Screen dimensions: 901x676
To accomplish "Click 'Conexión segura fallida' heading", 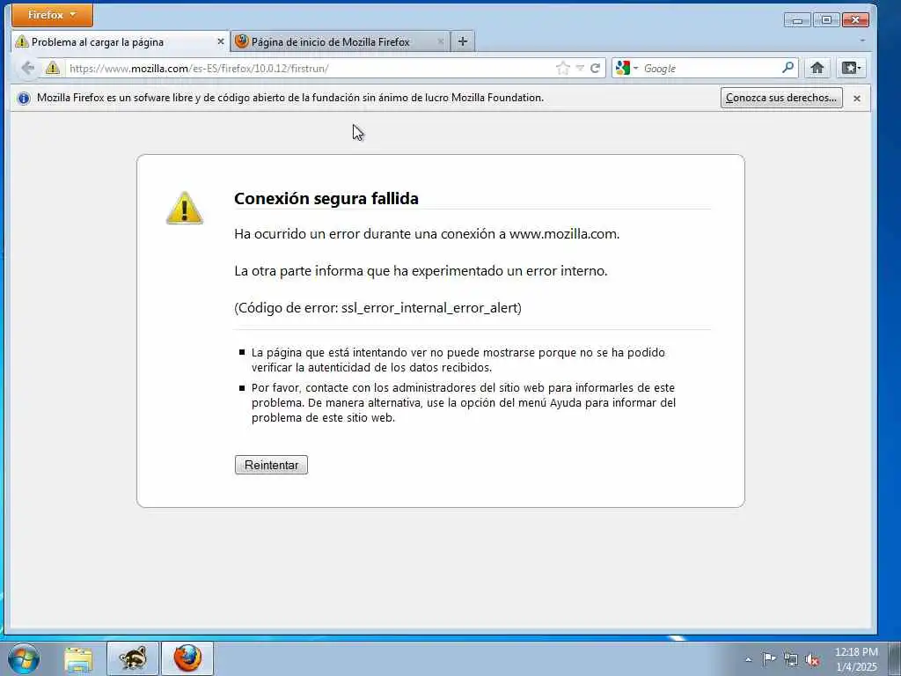I will (x=326, y=198).
